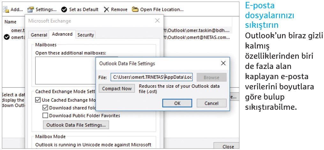Viewport: 324px width, 150px height.
Task: Enable Download Public Folder Favorites
Action: (x=45, y=116)
